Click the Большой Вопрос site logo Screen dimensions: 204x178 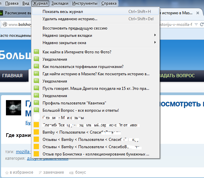tap(16, 55)
